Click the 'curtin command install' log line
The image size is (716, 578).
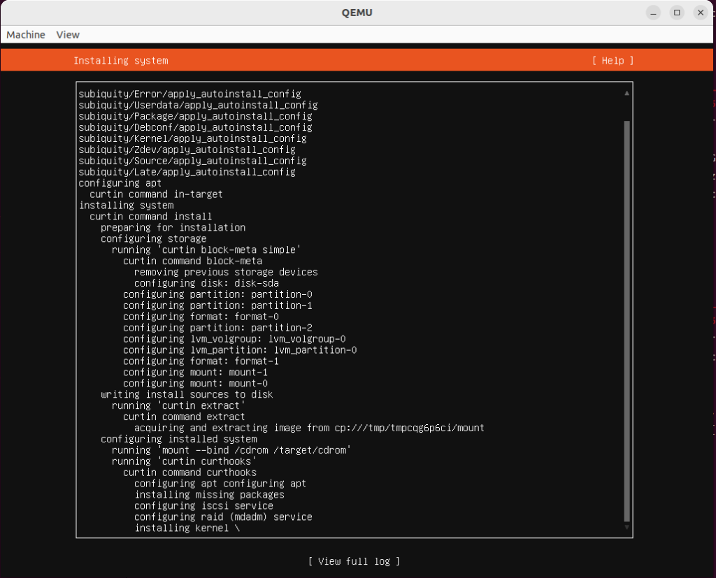pos(150,217)
